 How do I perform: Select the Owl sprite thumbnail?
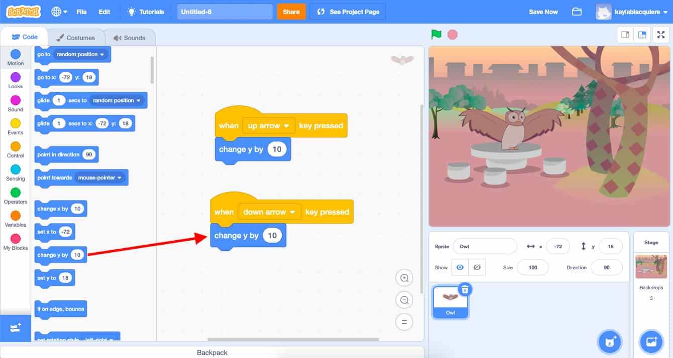[x=451, y=302]
